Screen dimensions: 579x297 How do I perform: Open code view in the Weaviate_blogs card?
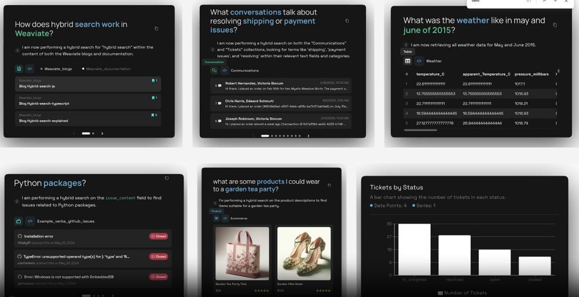click(30, 69)
